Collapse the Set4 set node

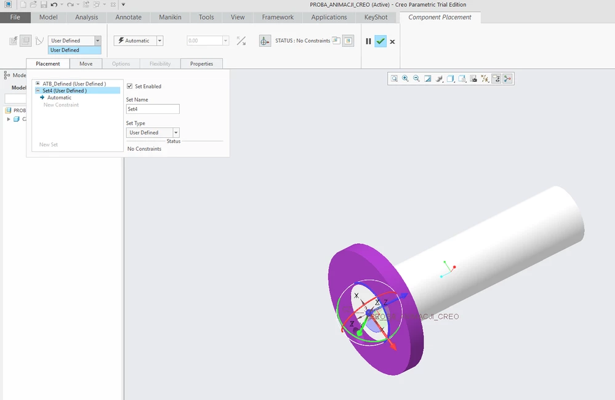coord(38,90)
